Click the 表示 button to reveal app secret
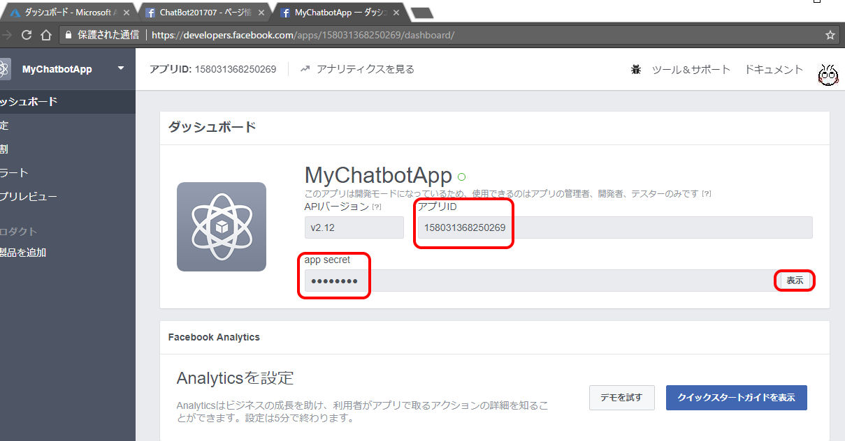This screenshot has width=845, height=441. tap(795, 281)
